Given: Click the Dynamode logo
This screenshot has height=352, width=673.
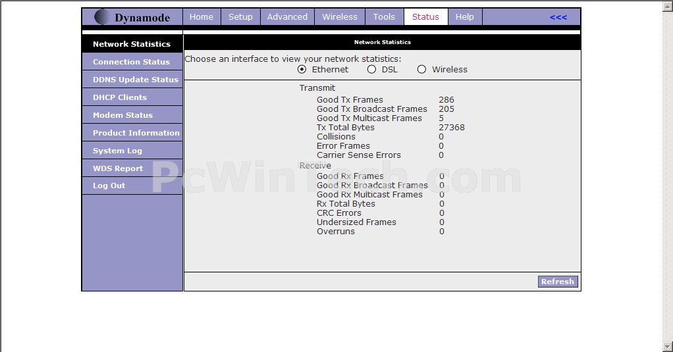Looking at the screenshot, I should tap(132, 17).
